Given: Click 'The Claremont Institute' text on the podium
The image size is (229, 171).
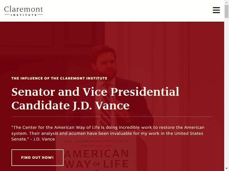Looking at the screenshot, I should click(x=96, y=141).
